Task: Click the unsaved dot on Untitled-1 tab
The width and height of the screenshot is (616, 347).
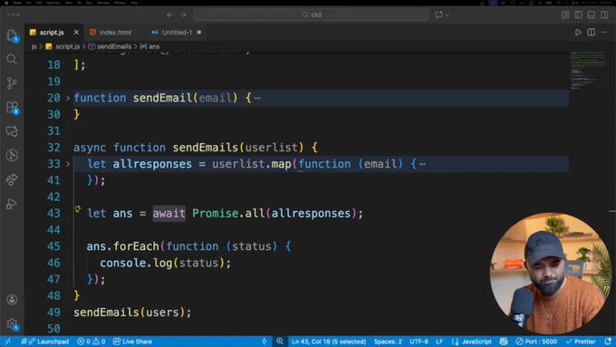Action: pos(199,33)
